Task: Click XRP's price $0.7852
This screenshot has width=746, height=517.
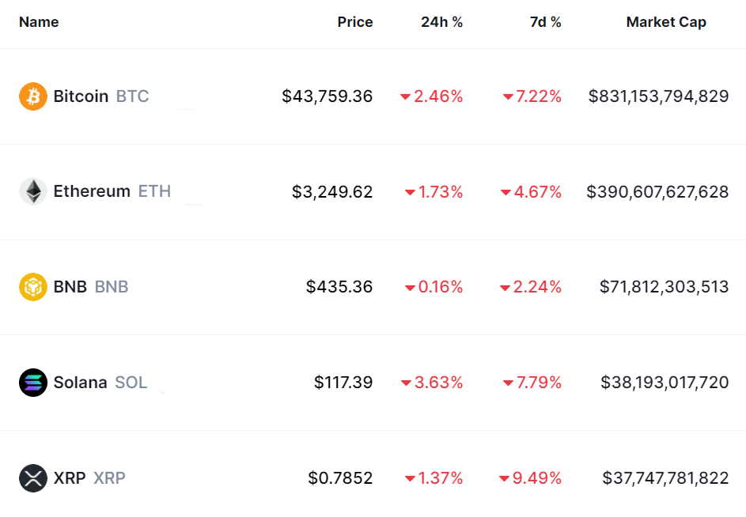Action: 340,478
